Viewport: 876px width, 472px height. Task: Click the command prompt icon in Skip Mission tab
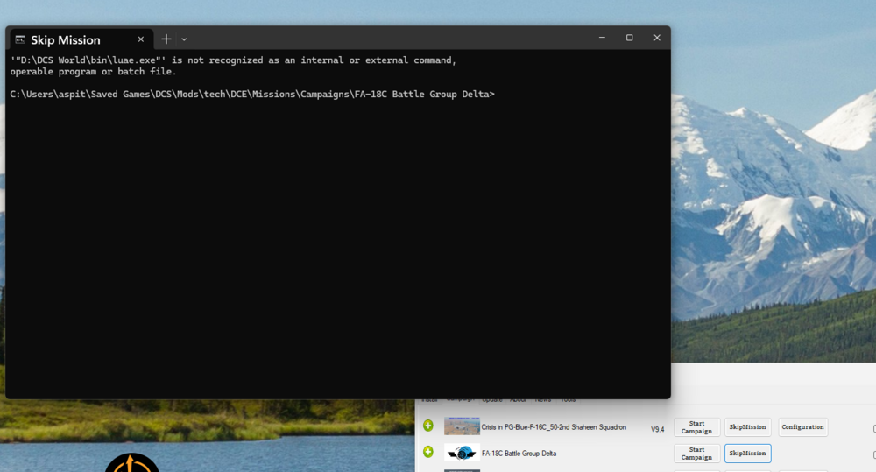[x=20, y=39]
